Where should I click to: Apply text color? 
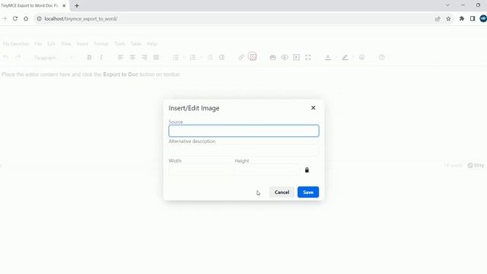[328, 58]
